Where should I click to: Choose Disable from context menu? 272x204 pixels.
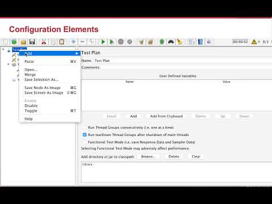click(x=50, y=106)
